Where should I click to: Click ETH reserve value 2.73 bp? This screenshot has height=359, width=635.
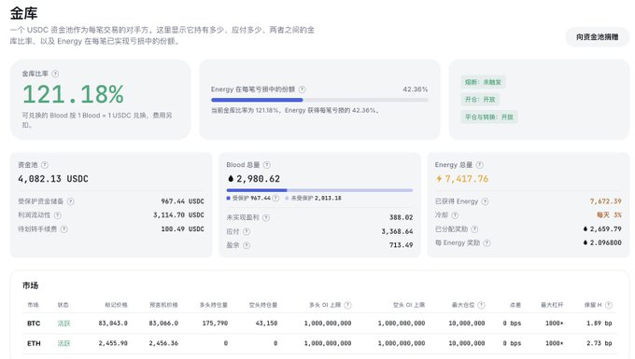[600, 343]
